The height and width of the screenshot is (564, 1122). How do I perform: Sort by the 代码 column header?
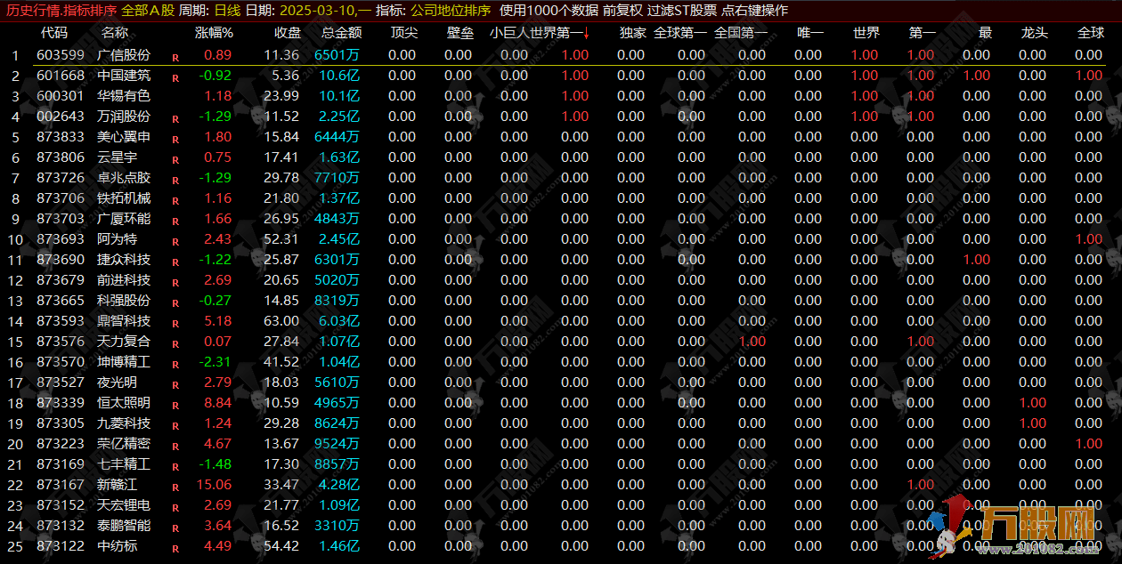click(54, 33)
